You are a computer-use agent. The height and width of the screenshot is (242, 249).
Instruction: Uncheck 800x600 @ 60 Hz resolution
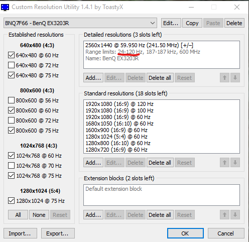click(x=11, y=110)
